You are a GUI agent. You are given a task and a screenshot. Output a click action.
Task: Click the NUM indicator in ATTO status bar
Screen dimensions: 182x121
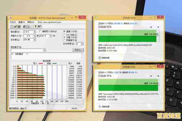pos(74,108)
